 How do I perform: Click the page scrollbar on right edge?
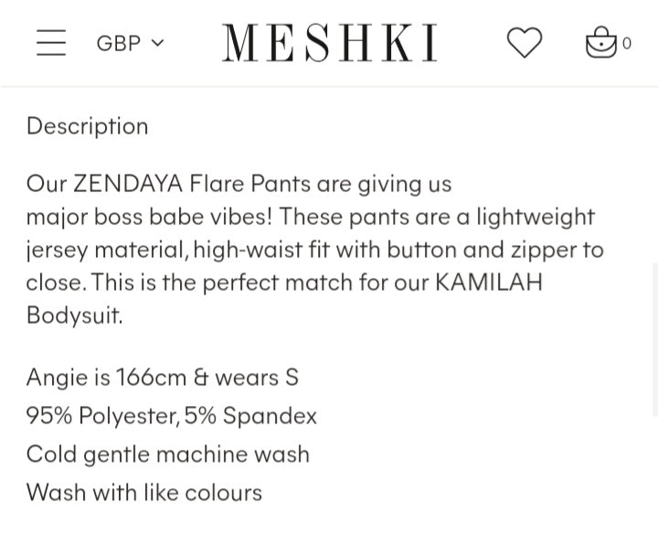click(655, 338)
